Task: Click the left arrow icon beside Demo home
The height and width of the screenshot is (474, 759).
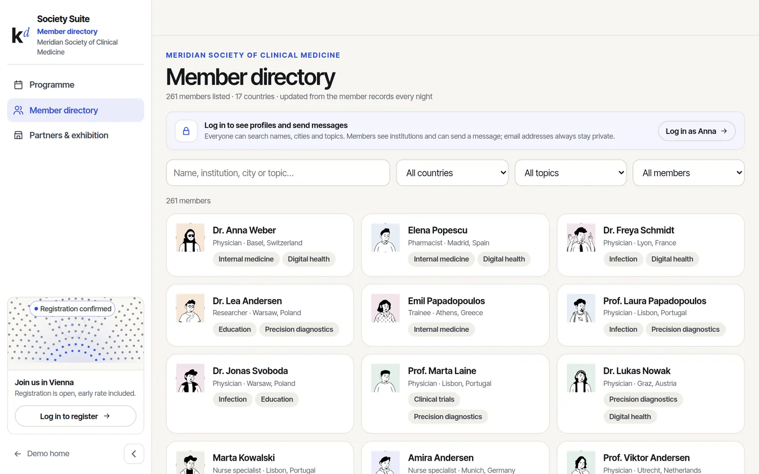Action: point(18,454)
